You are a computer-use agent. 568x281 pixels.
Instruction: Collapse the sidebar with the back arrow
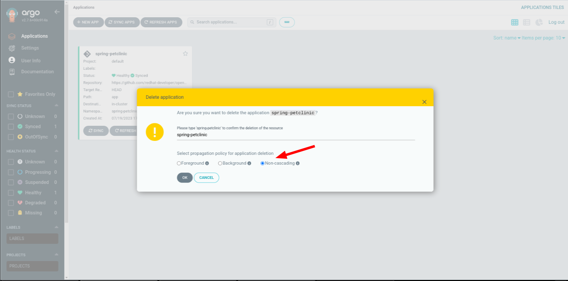57,12
